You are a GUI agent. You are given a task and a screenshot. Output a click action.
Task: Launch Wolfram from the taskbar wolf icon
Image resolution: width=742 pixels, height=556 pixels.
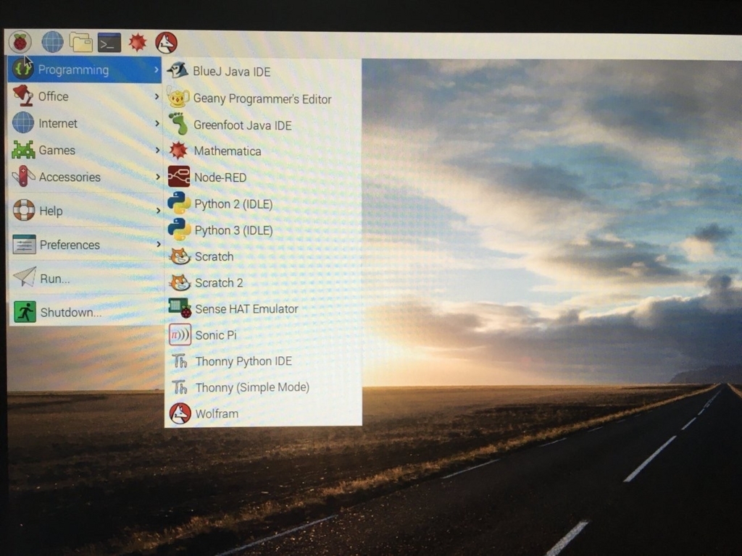click(x=166, y=43)
